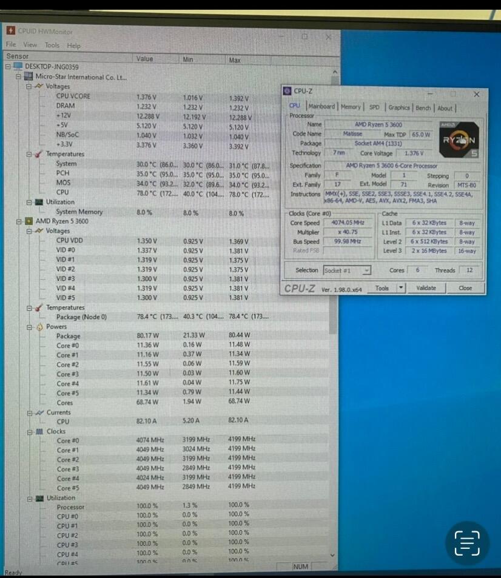The image size is (501, 578).
Task: Open the File menu in HWMonitor
Action: (11, 44)
